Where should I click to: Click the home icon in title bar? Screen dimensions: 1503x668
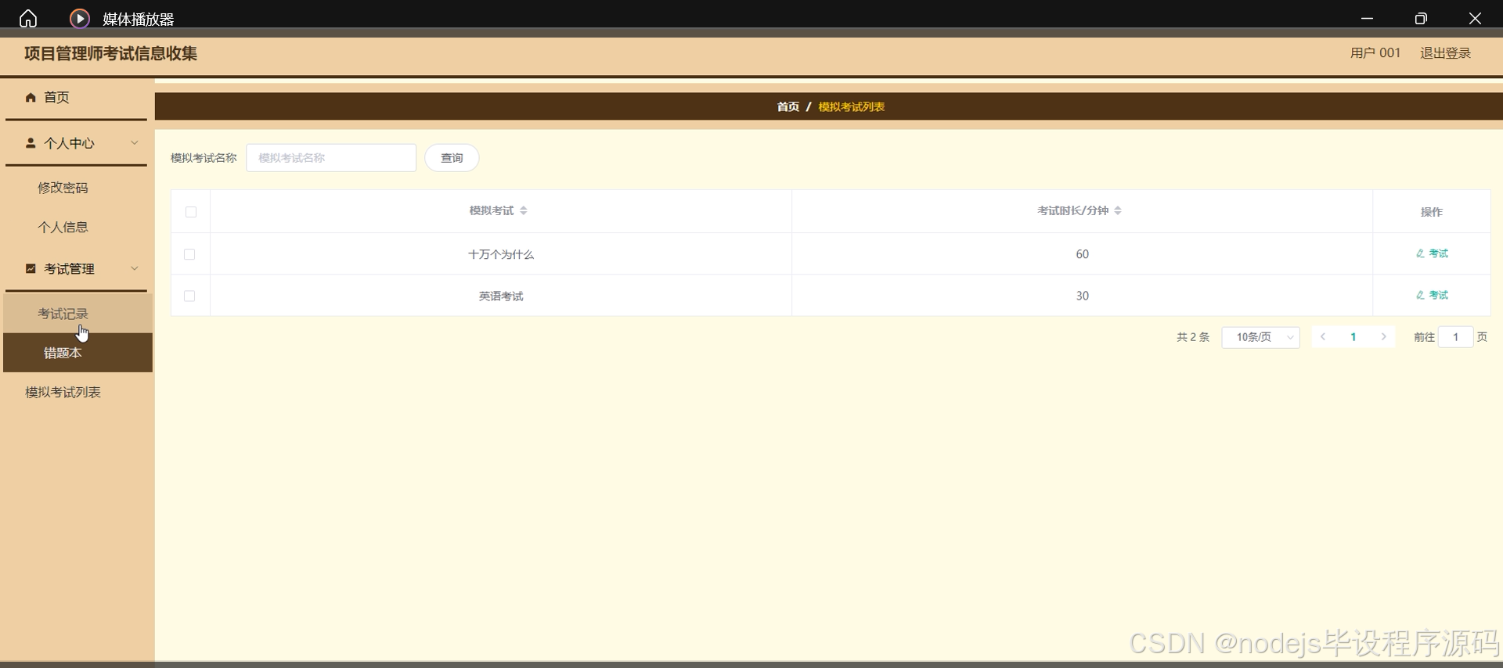coord(28,18)
